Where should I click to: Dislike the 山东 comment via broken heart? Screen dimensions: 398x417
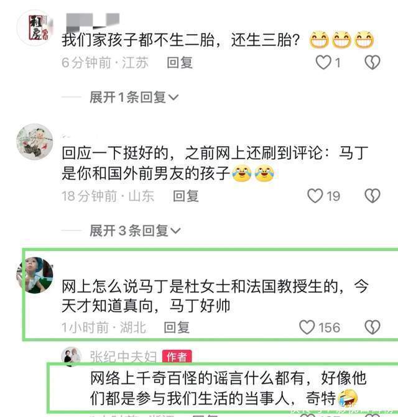pyautogui.click(x=373, y=196)
